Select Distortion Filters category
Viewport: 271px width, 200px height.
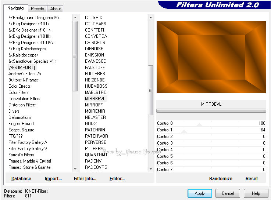[x=22, y=105]
